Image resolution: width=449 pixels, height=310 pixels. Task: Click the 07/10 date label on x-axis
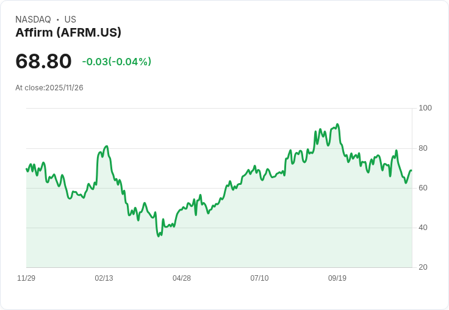tap(259, 278)
